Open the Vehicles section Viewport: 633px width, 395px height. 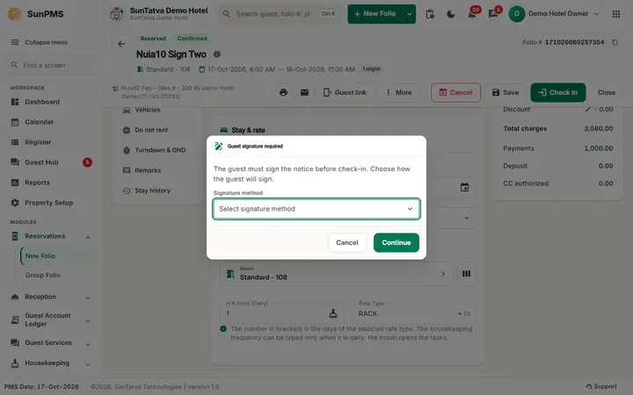tap(148, 110)
